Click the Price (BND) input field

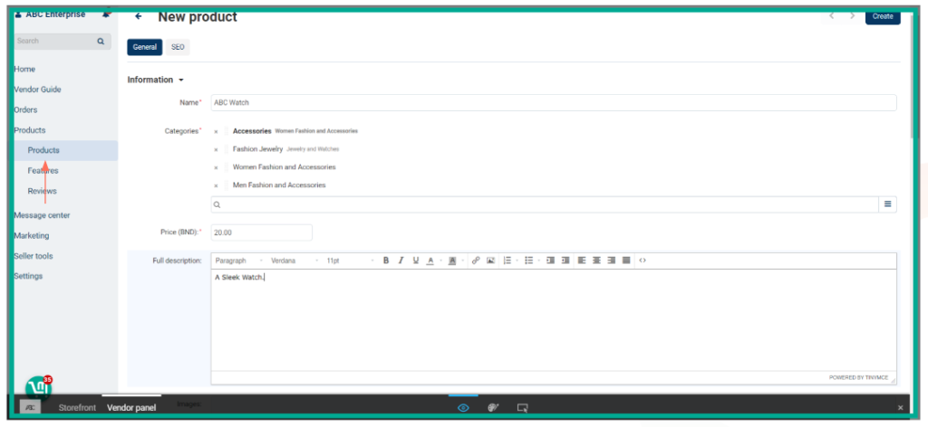tap(262, 232)
